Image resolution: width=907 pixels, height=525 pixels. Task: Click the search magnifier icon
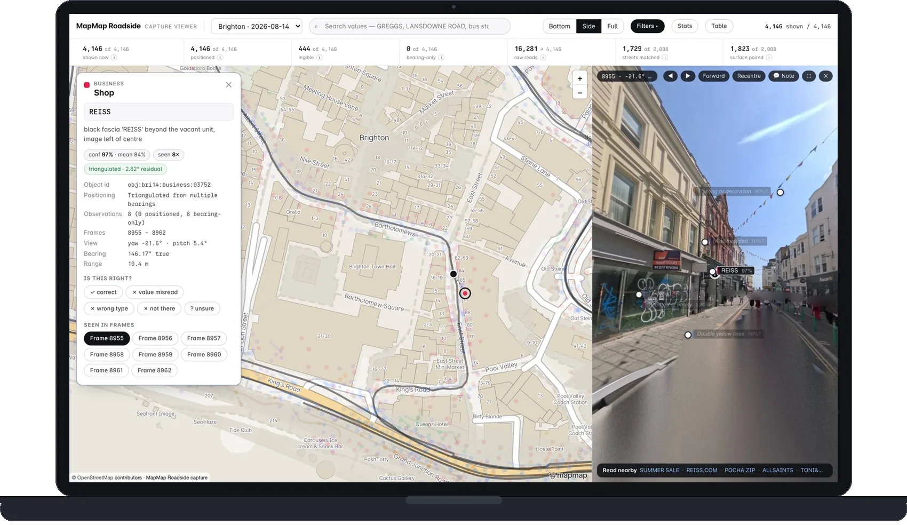(316, 27)
